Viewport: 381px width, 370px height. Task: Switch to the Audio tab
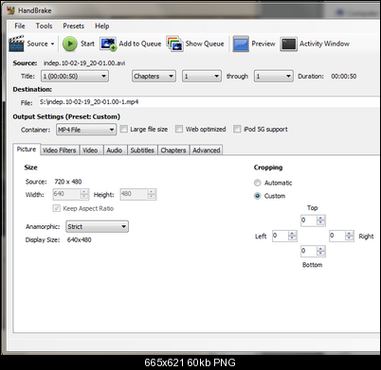[x=115, y=150]
